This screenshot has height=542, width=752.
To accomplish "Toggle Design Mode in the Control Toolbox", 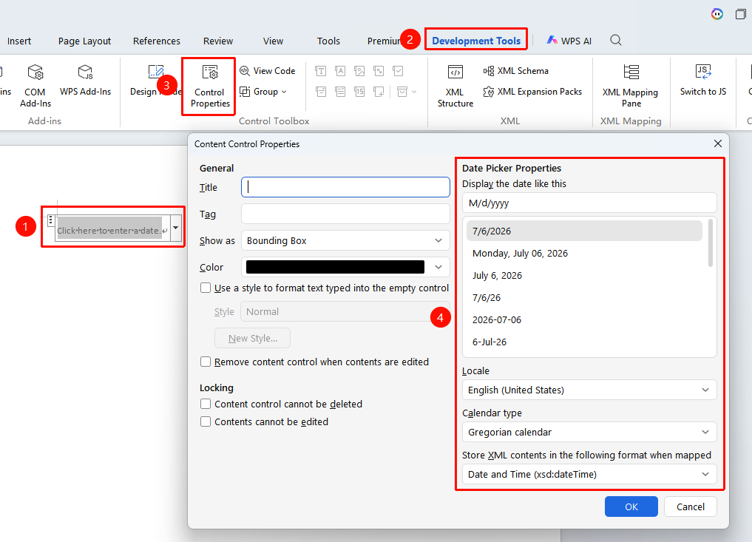I will [x=155, y=80].
